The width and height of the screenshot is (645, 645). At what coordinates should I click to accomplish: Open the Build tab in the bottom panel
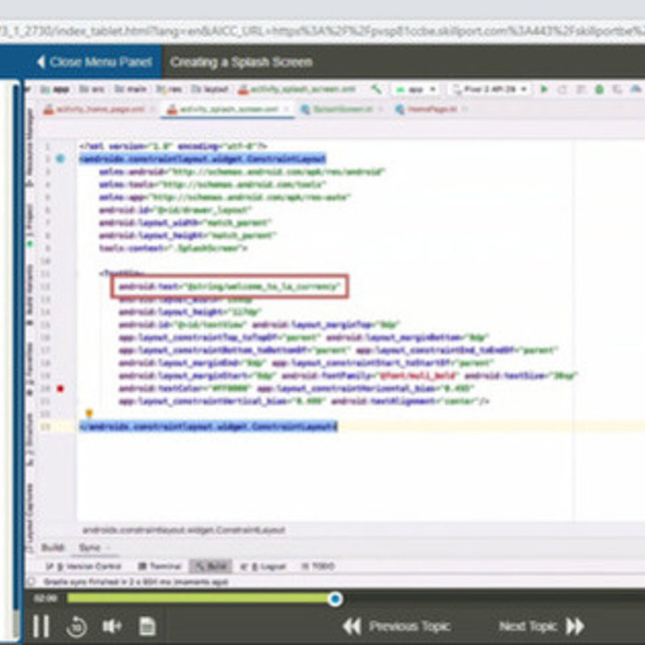(x=53, y=547)
